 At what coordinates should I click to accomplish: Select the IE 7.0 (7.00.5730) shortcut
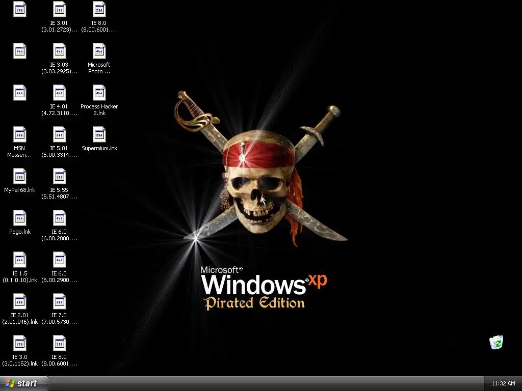(59, 301)
